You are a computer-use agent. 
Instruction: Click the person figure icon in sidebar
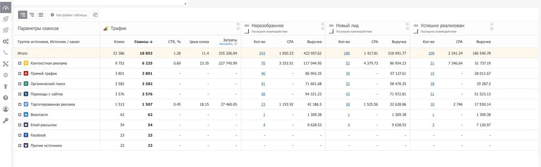point(5,87)
